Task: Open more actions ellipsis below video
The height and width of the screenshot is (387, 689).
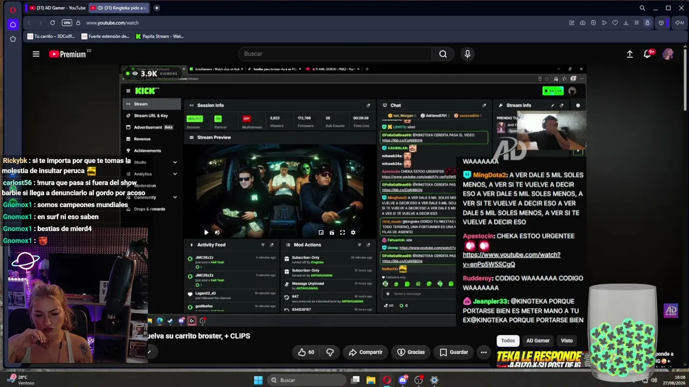Action: click(x=483, y=352)
